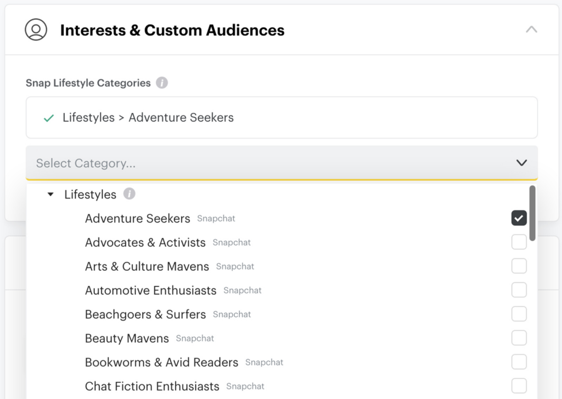Select the Beauty Mavens category name
Screen dimensions: 562x399
point(127,338)
